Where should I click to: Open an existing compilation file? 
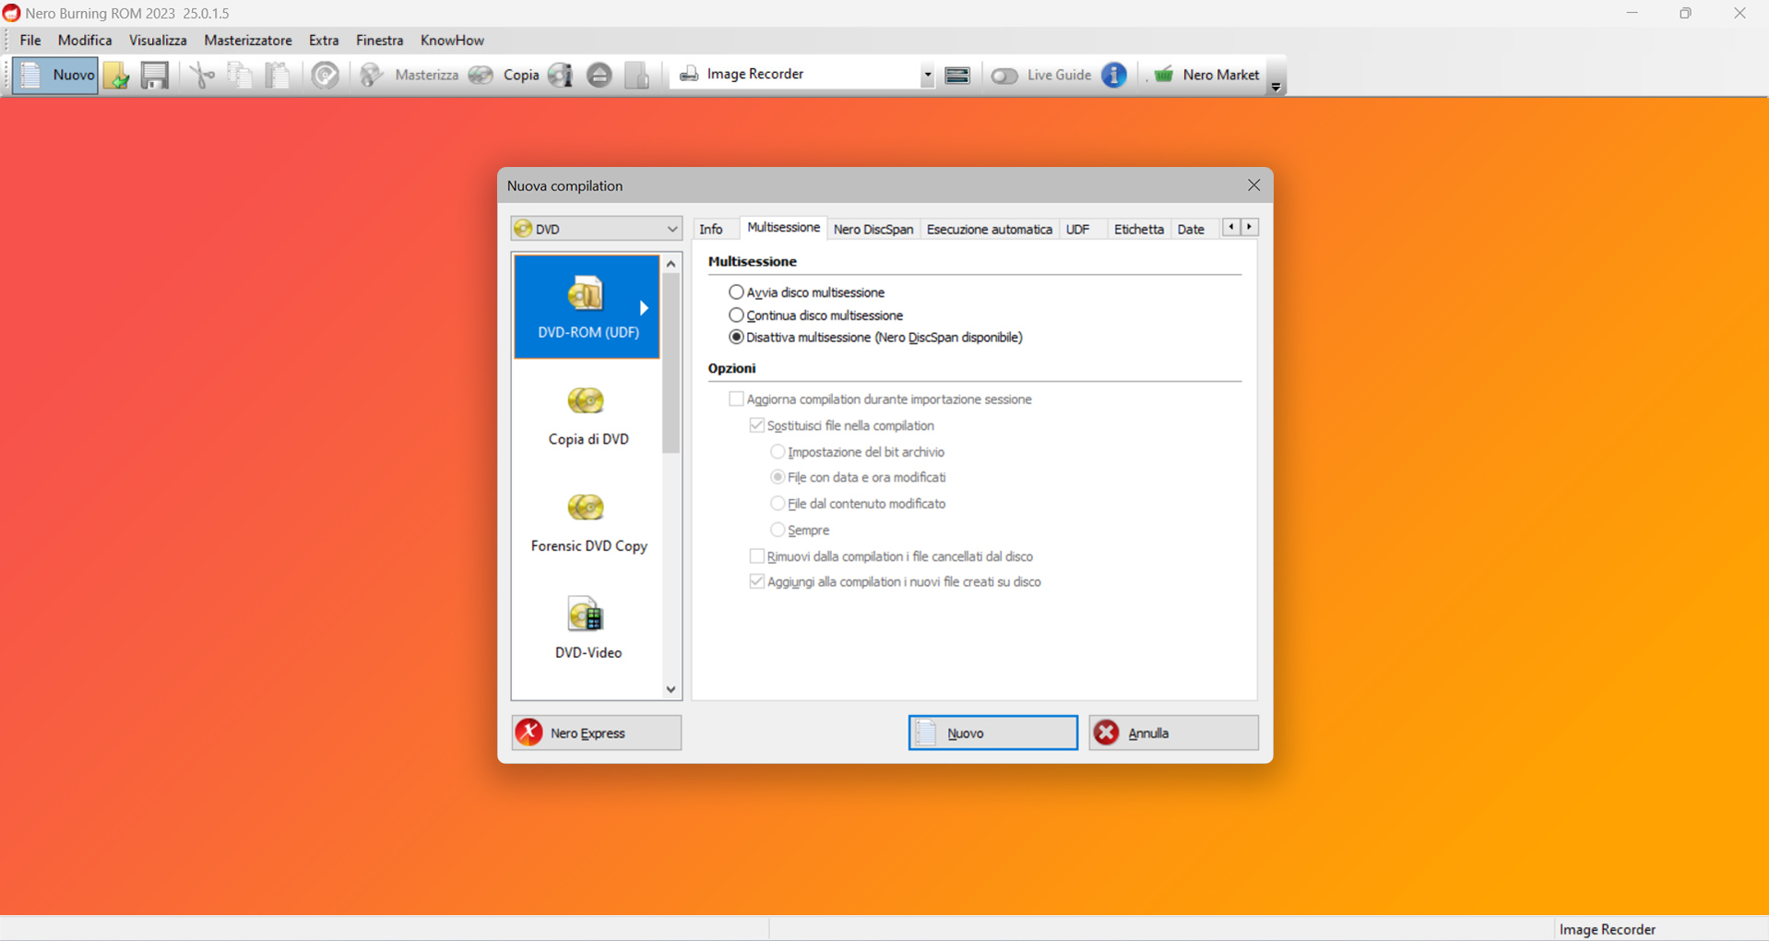pyautogui.click(x=116, y=75)
